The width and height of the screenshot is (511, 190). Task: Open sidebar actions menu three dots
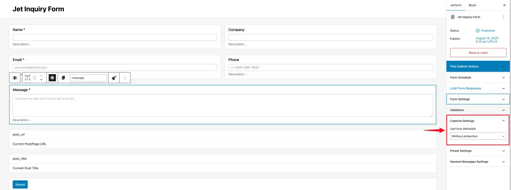tap(503, 17)
